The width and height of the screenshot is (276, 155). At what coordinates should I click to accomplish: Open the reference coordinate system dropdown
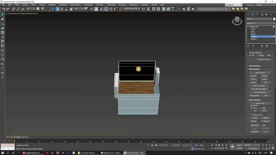point(78,9)
